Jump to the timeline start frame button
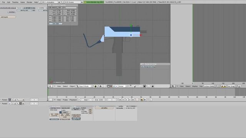The height and width of the screenshot is (138, 246). click(x=120, y=100)
